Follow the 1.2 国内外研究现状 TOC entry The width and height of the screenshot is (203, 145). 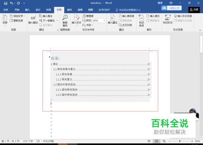pos(101,85)
